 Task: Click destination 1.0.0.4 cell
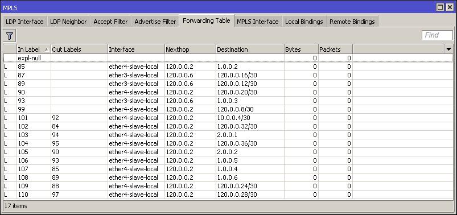click(x=250, y=169)
